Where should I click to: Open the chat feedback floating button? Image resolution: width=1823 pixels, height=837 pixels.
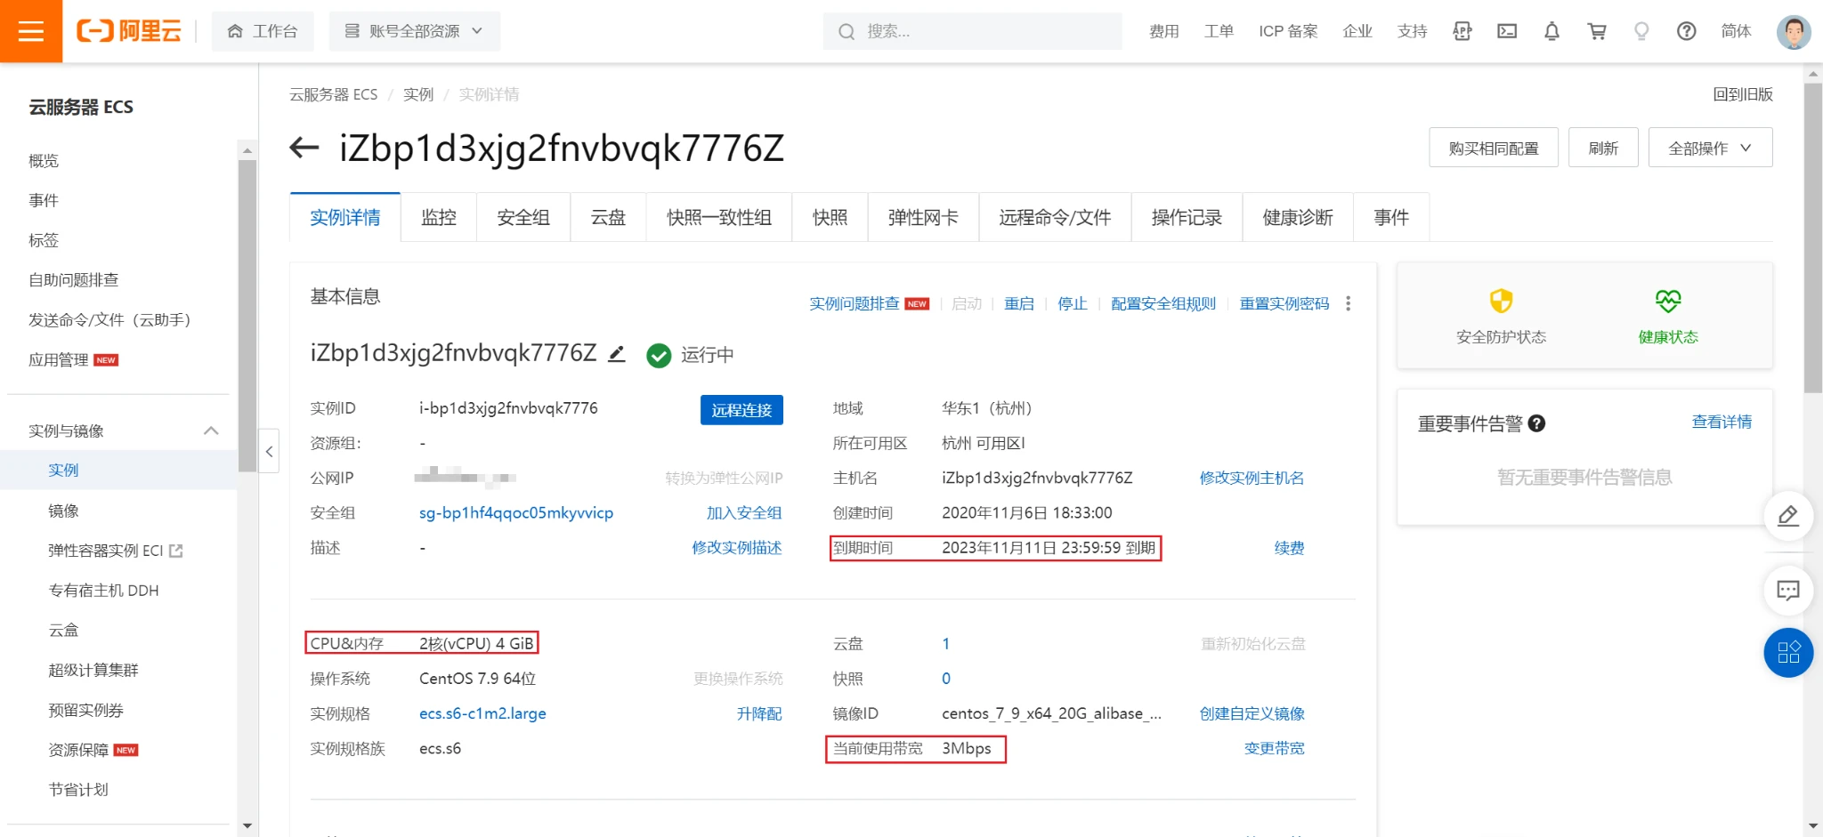(x=1788, y=591)
